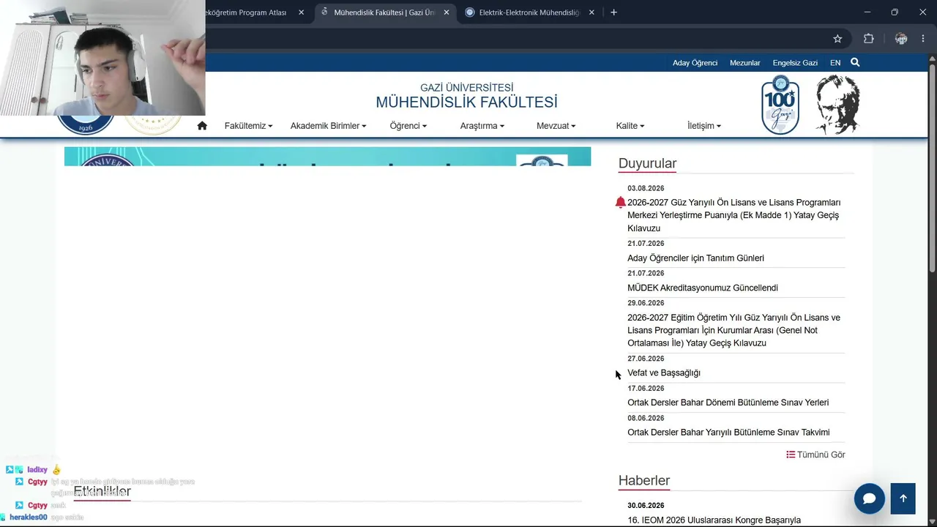Image resolution: width=937 pixels, height=527 pixels.
Task: Click Tümünü Gör under Duyurular
Action: tap(821, 455)
